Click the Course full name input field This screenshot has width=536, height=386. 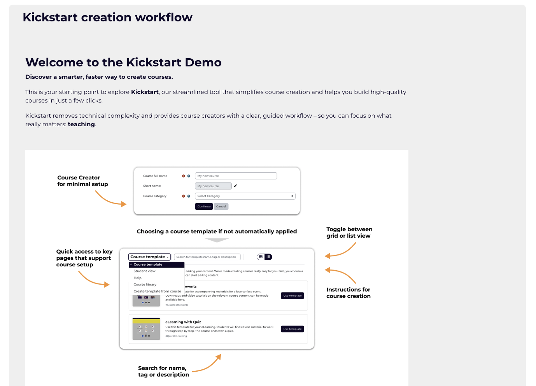(x=236, y=176)
